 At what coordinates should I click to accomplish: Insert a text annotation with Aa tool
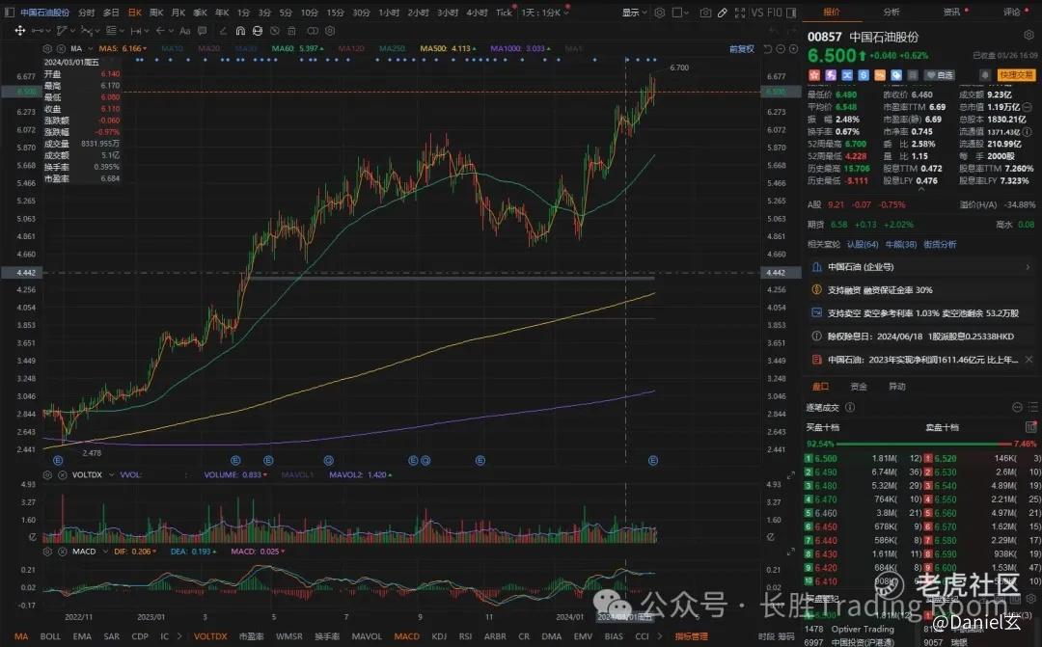[184, 31]
